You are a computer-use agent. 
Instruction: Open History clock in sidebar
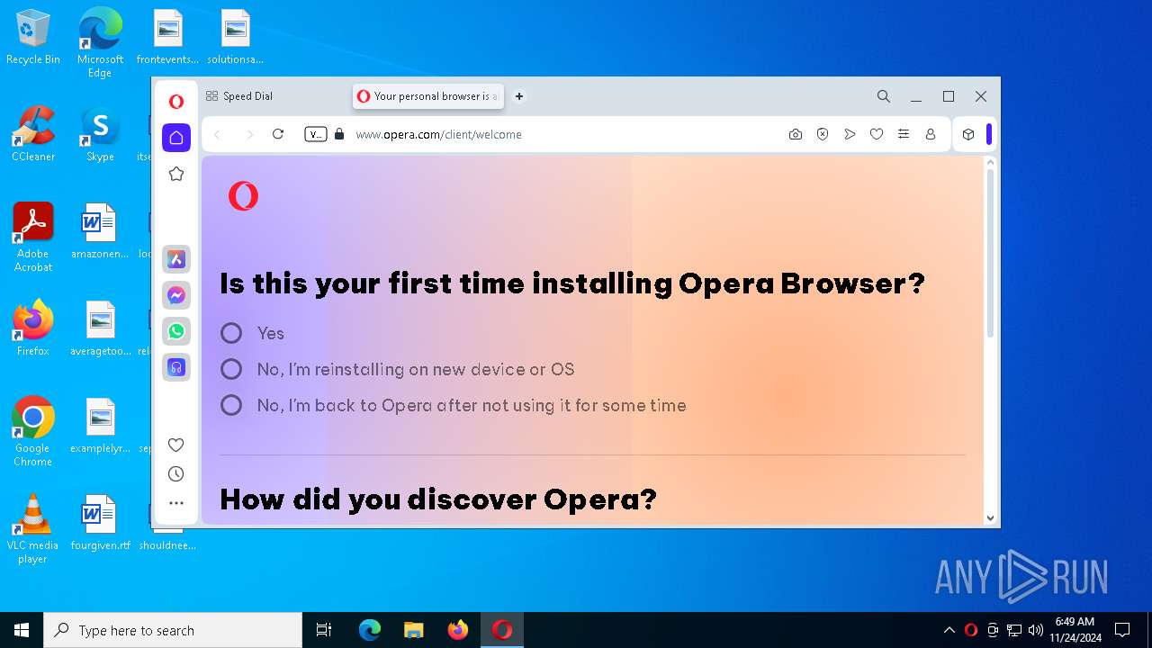(176, 474)
